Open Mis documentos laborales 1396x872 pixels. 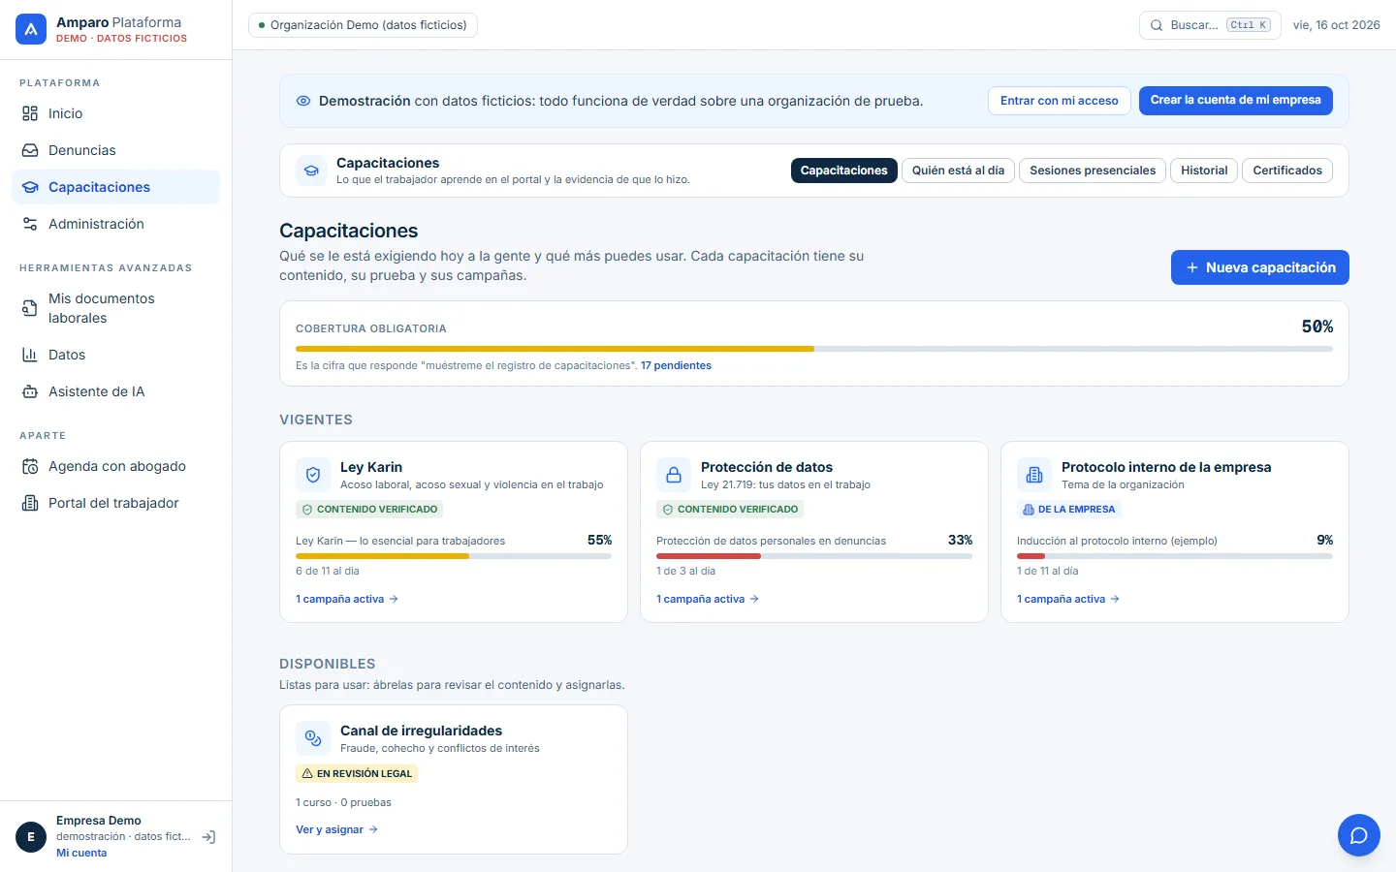pos(115,308)
